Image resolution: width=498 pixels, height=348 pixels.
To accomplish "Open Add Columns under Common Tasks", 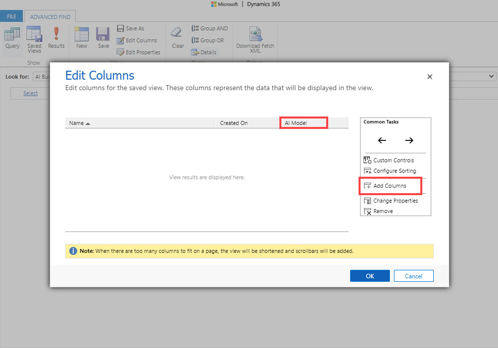I will [390, 186].
